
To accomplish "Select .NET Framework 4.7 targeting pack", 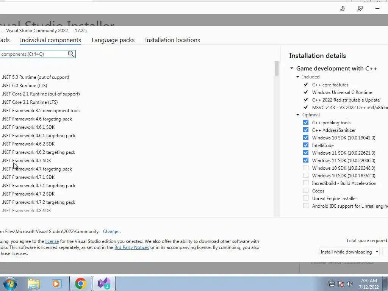I will (37, 169).
